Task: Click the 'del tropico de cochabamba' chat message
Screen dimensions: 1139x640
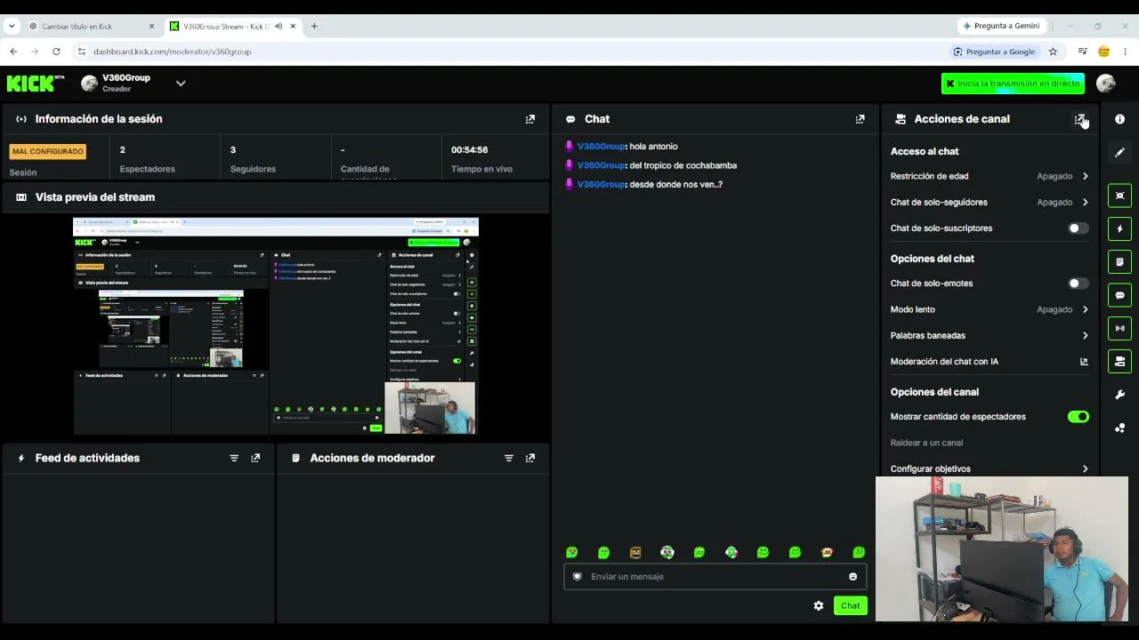Action: click(x=683, y=165)
